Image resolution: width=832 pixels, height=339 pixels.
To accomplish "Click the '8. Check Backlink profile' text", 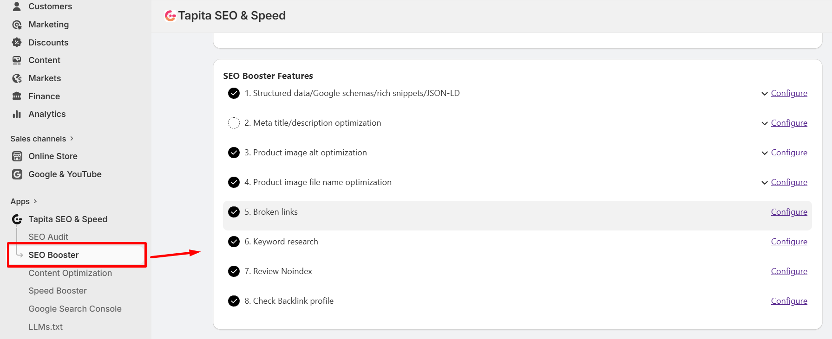I will click(x=289, y=301).
